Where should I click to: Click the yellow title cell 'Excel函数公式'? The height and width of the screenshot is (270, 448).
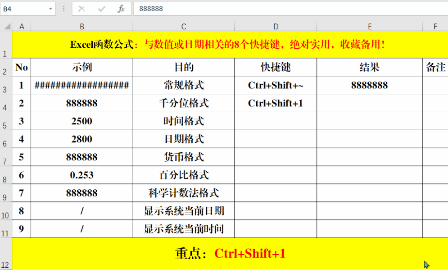(x=230, y=45)
